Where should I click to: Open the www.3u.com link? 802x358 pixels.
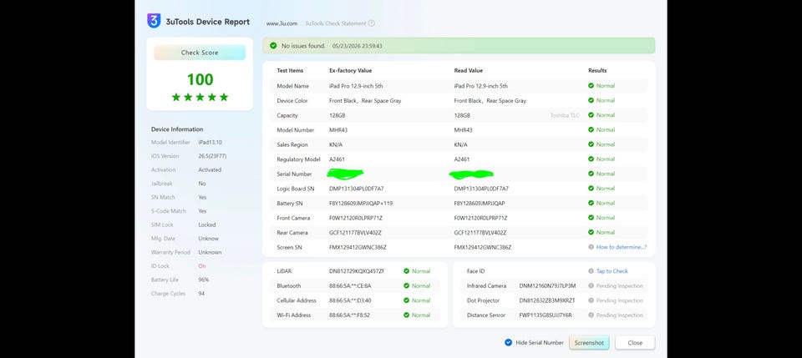point(282,23)
